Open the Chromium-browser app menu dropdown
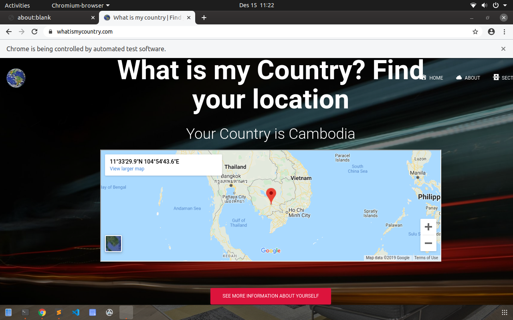Image resolution: width=513 pixels, height=320 pixels. point(80,6)
